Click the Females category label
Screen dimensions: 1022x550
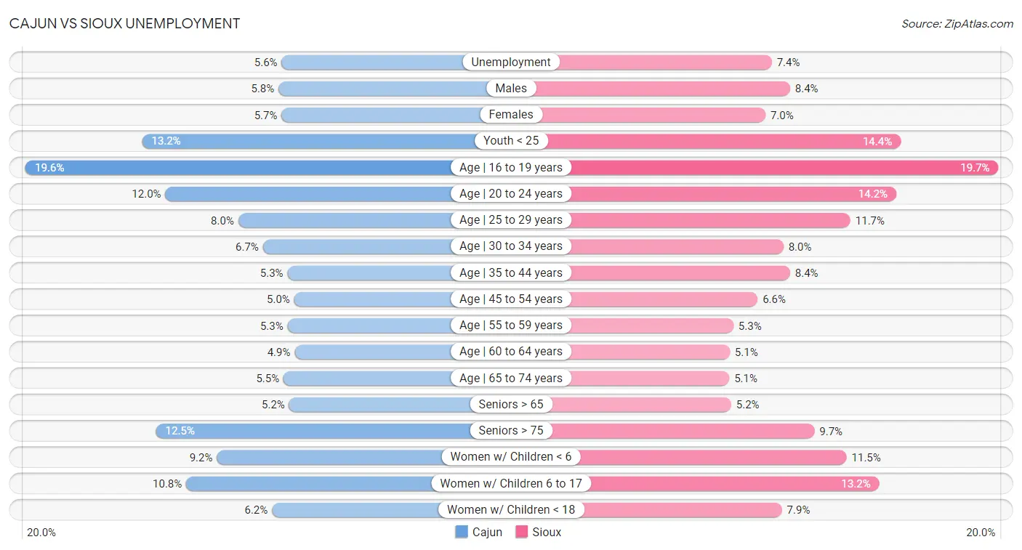[511, 115]
